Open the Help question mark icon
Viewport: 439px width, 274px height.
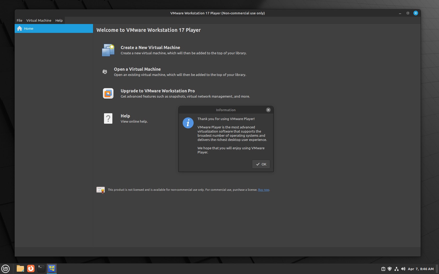(108, 118)
